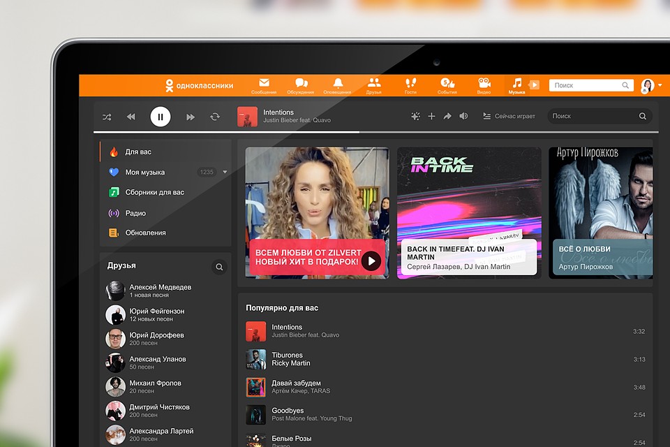Seek within the playback progress bar
Screen dimensions: 670x447
(376, 132)
